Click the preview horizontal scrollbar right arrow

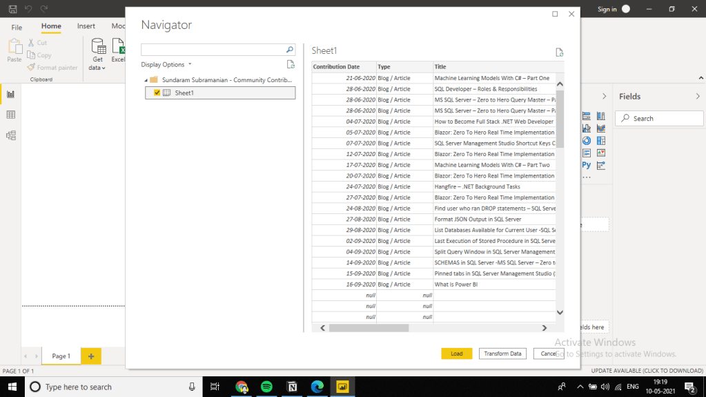[544, 328]
